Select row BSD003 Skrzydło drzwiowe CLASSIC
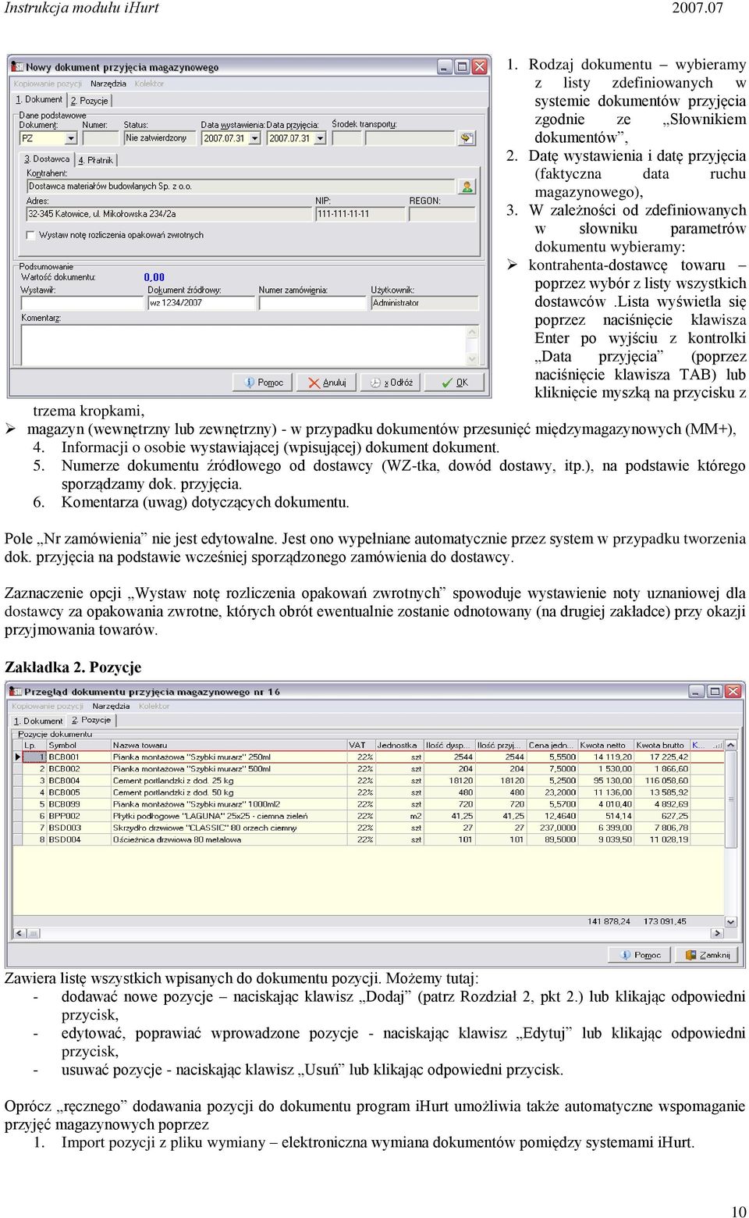The image size is (749, 1218). tap(369, 828)
